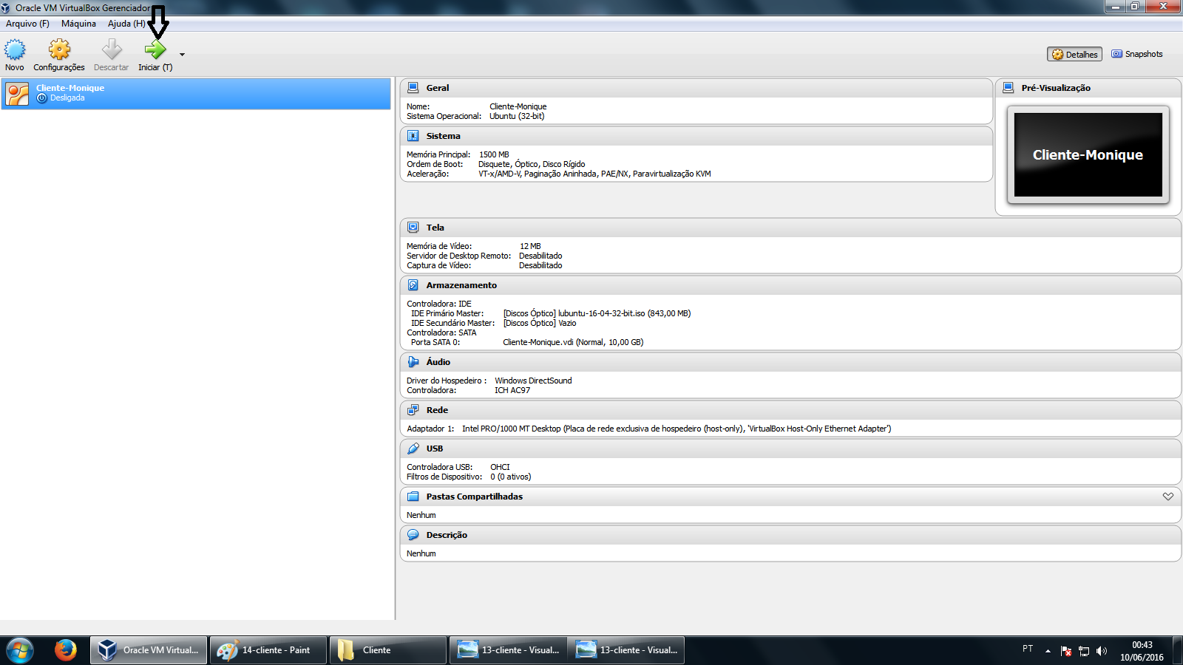Open the Pastas Compartilhadas heading
1183x665 pixels.
(x=474, y=497)
